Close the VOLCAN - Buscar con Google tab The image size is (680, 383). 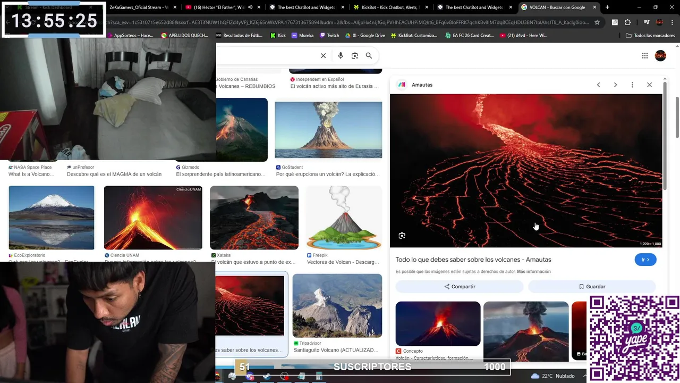pyautogui.click(x=594, y=7)
